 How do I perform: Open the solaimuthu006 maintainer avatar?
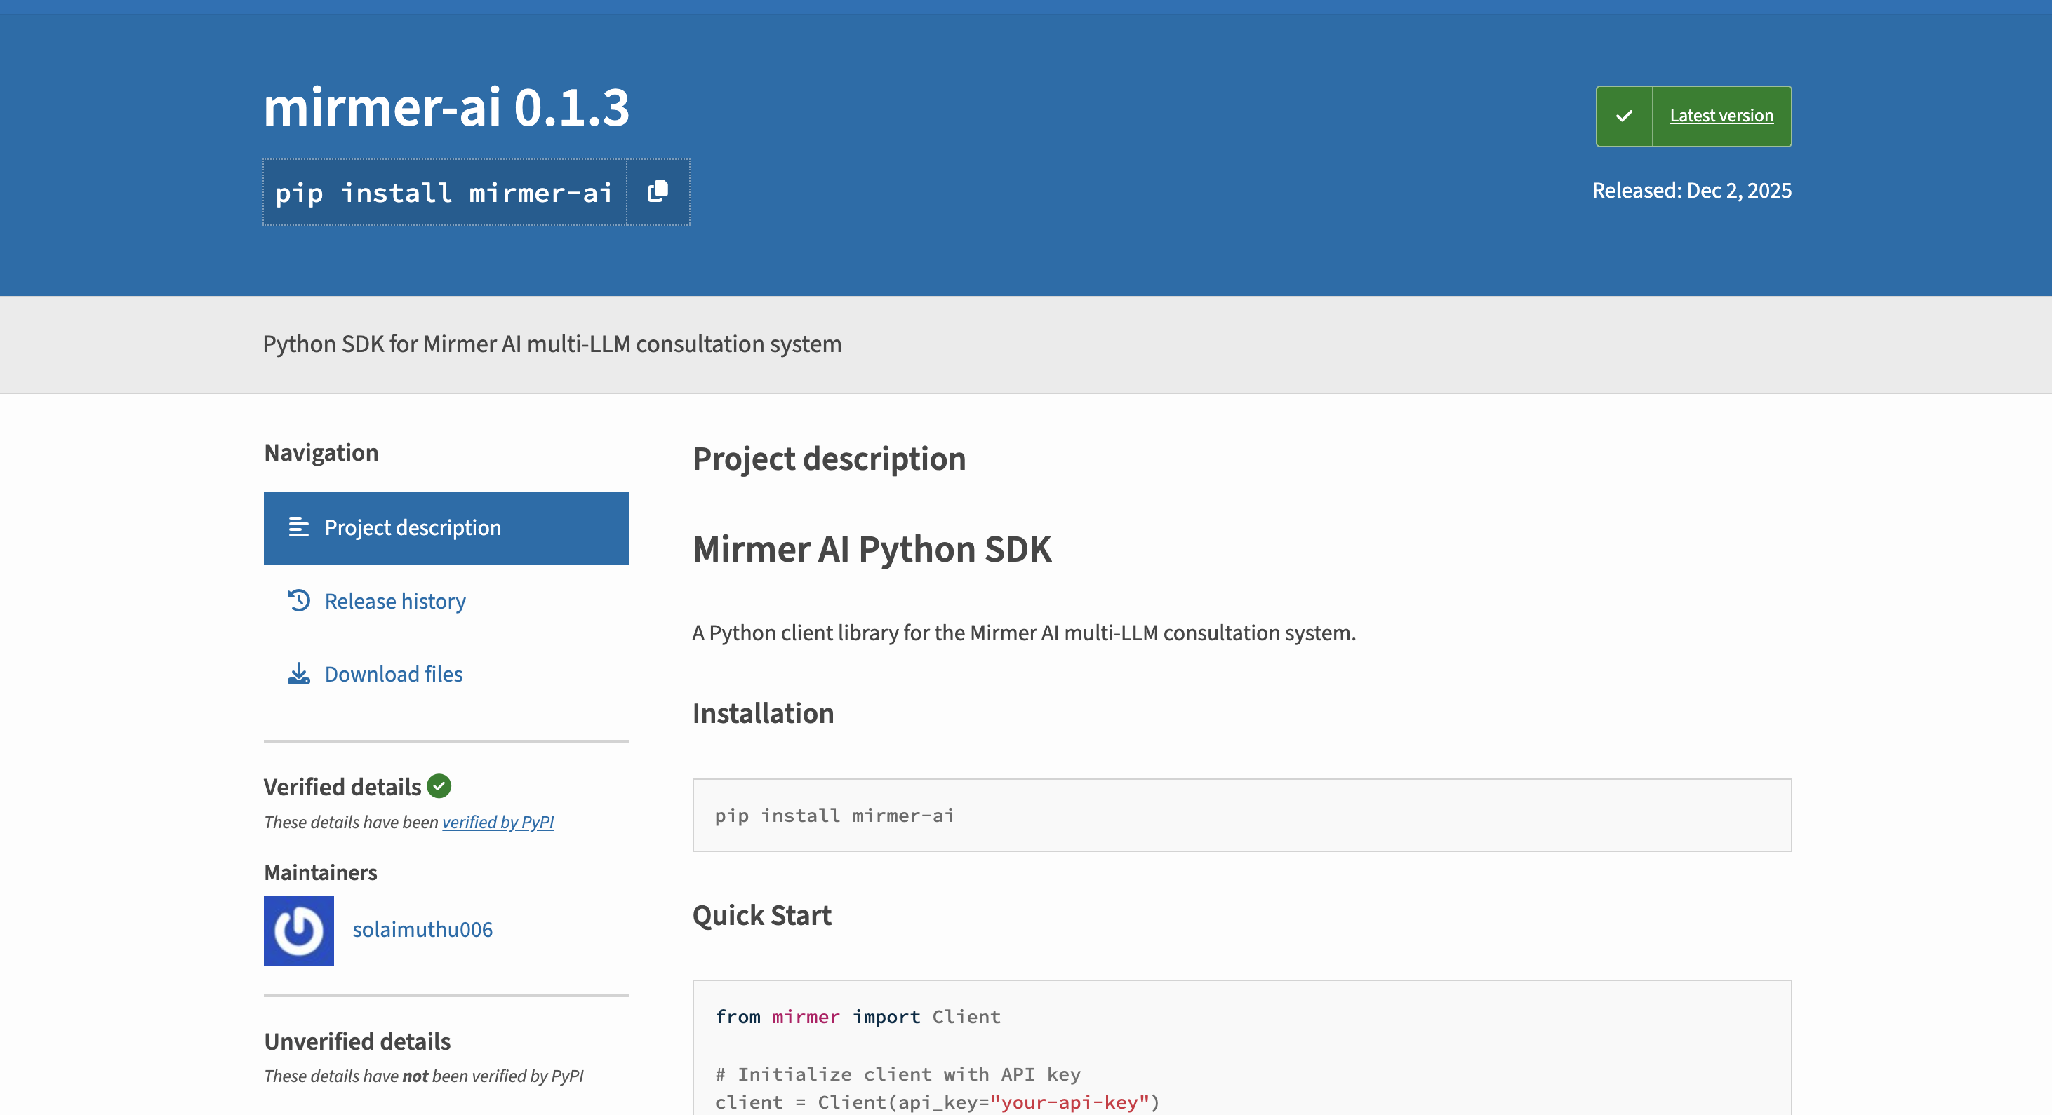click(x=299, y=931)
